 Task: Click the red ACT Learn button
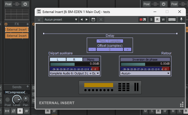(x=143, y=19)
